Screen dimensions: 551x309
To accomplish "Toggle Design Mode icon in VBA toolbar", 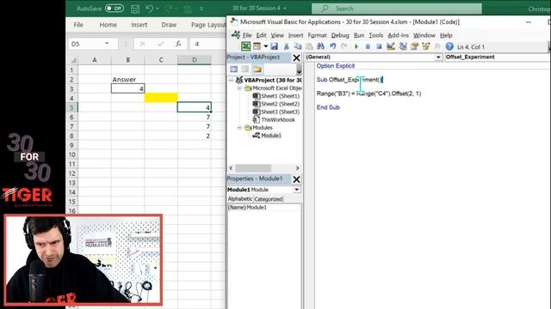I will click(x=390, y=46).
